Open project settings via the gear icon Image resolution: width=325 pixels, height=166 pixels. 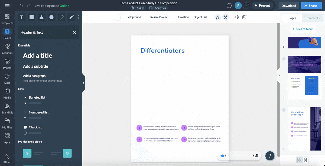(x=237, y=17)
